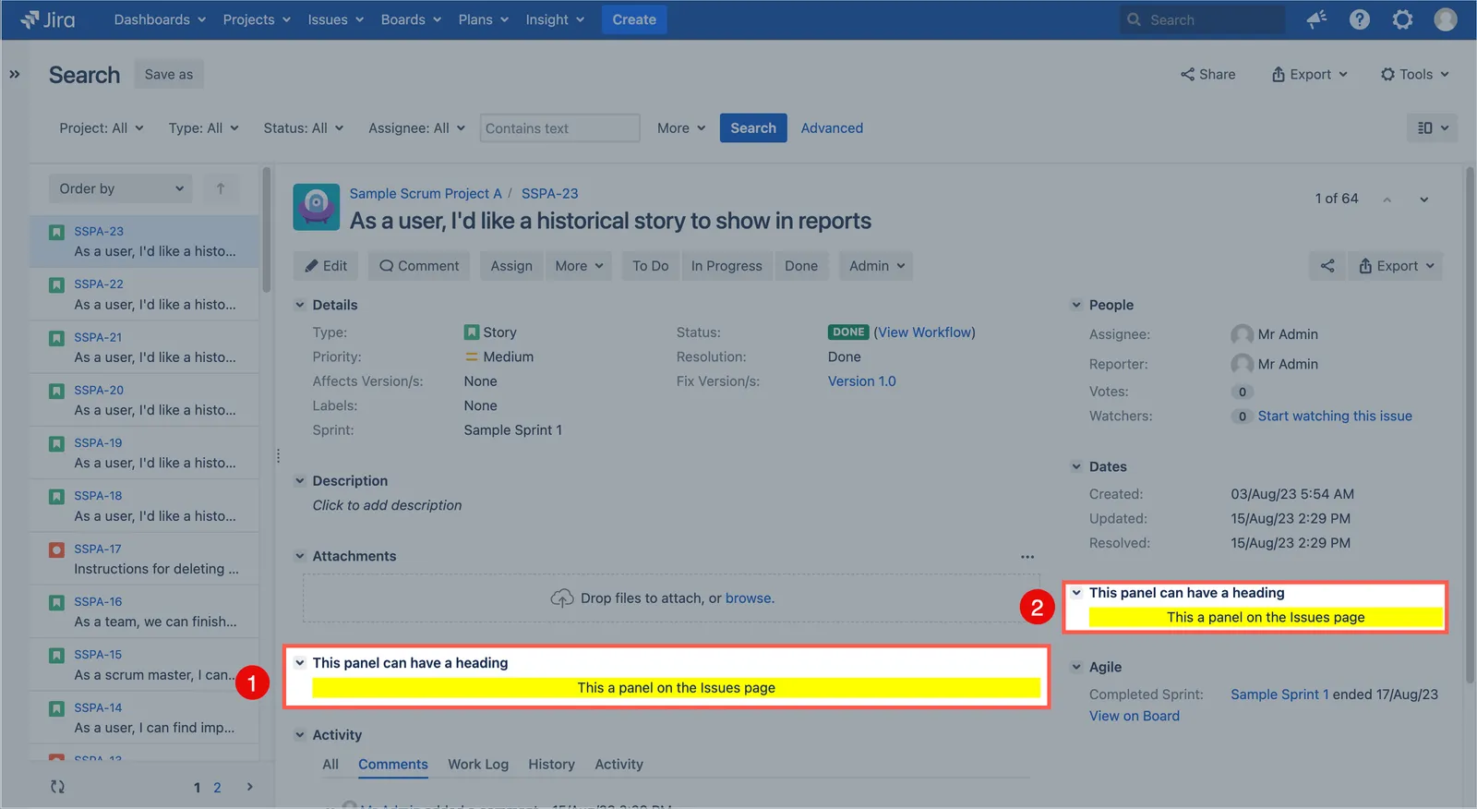
Task: Select the SSPA-17 bug issue
Action: 144,559
